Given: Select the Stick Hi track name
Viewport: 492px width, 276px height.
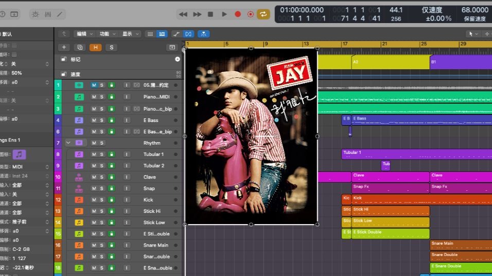Looking at the screenshot, I should [x=152, y=211].
